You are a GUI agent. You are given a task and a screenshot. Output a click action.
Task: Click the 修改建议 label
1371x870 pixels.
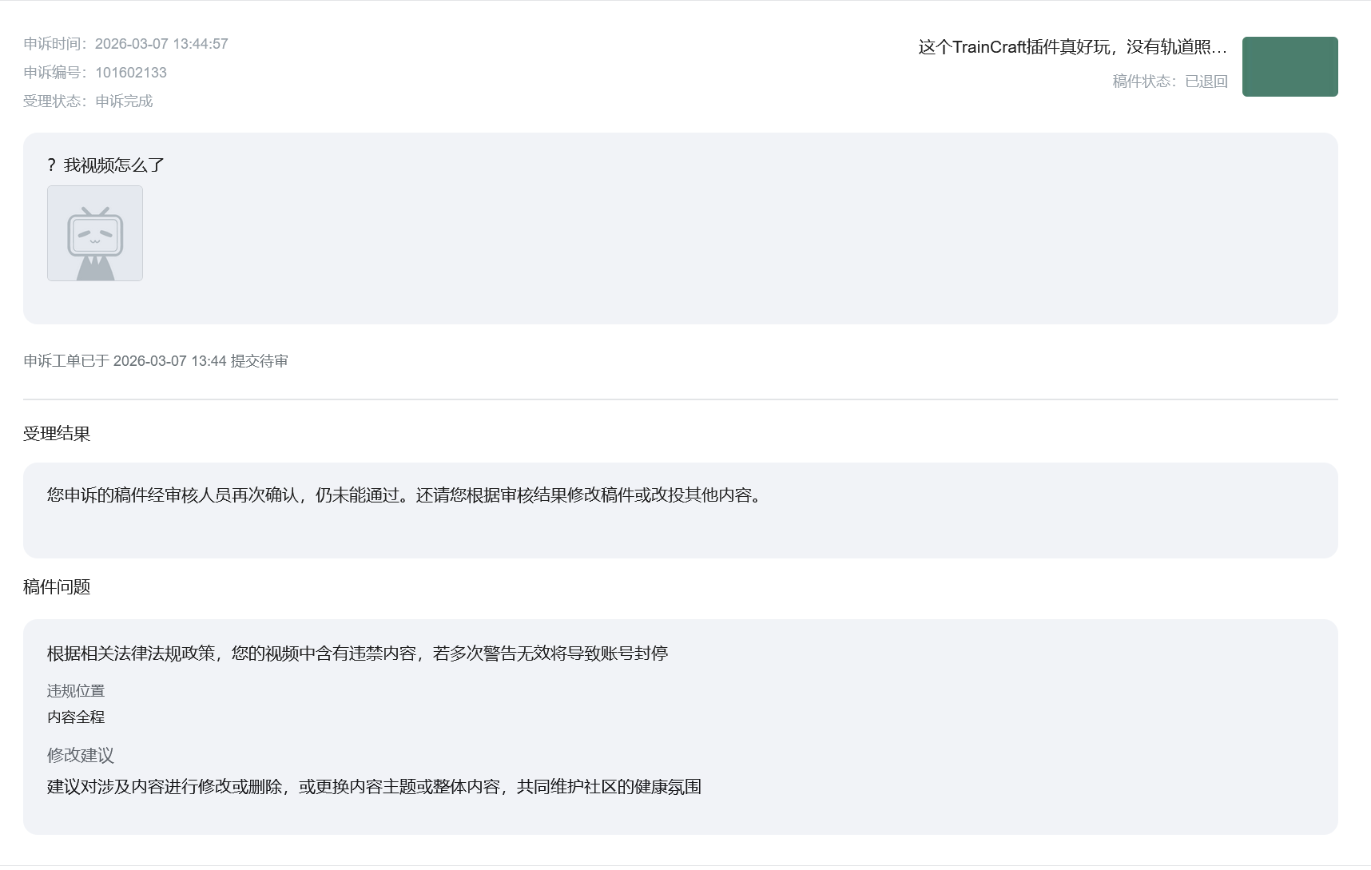click(81, 755)
